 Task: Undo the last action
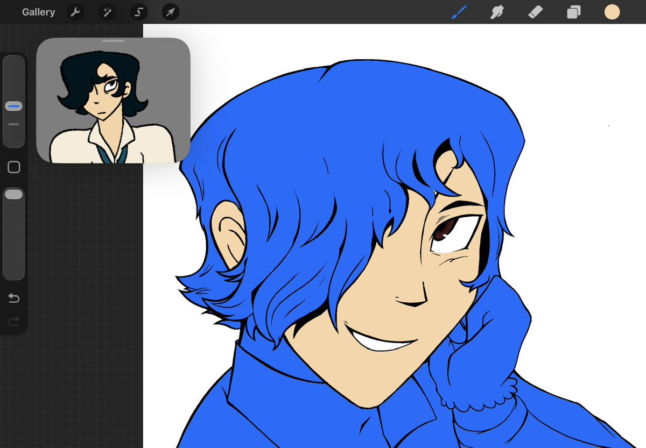point(14,298)
